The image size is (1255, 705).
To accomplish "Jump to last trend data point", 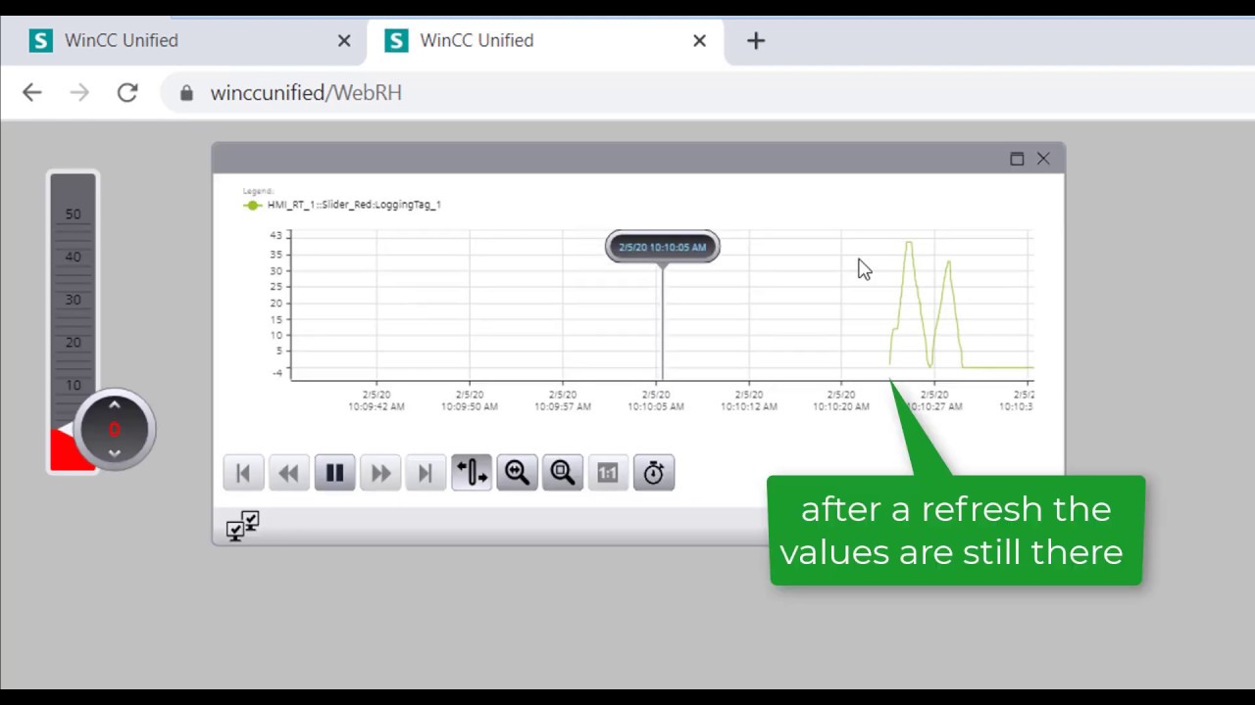I will 426,473.
